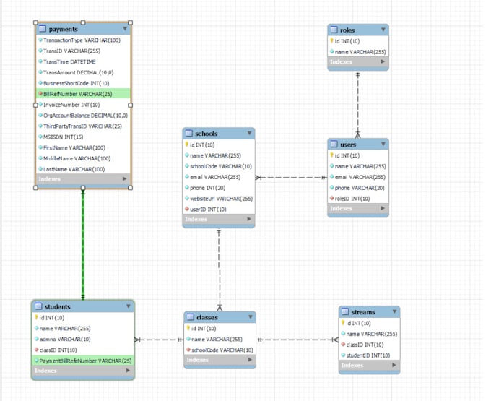Select the classes-streams dashed relationship line
Image resolution: width=491 pixels, height=401 pixels.
coord(297,340)
